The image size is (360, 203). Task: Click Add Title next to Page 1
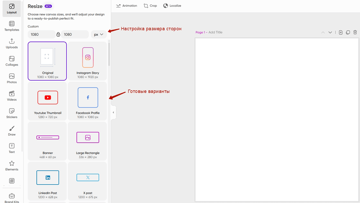(215, 32)
